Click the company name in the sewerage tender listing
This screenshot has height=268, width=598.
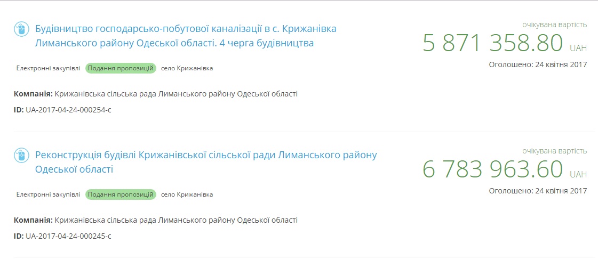pos(176,94)
